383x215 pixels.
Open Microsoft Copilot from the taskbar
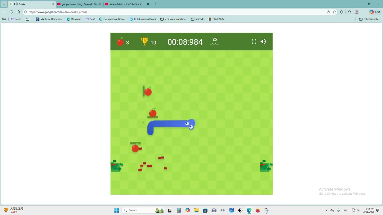tap(188, 210)
